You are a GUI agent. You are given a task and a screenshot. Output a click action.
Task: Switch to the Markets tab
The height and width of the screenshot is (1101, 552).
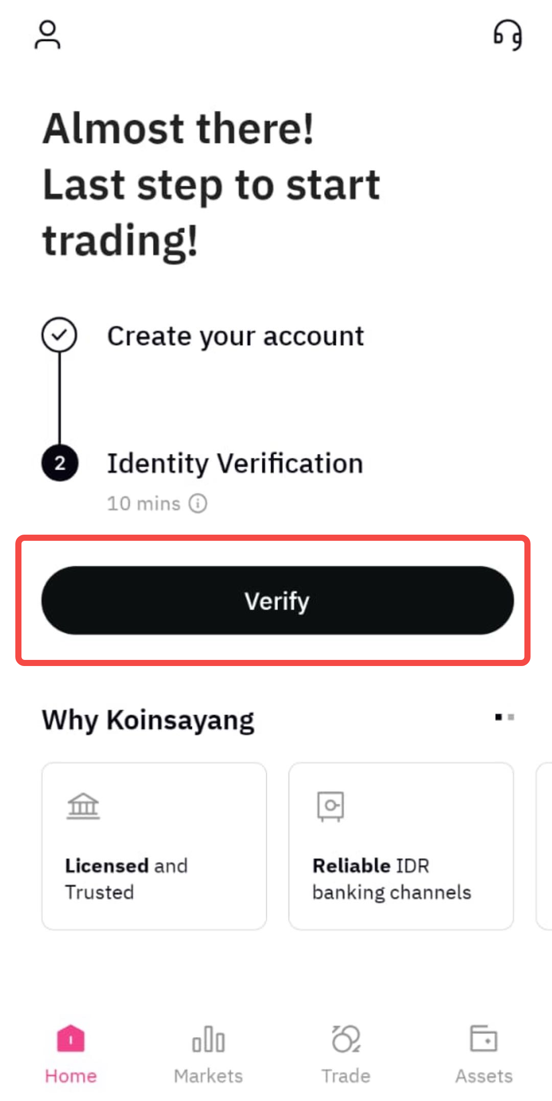209,1053
